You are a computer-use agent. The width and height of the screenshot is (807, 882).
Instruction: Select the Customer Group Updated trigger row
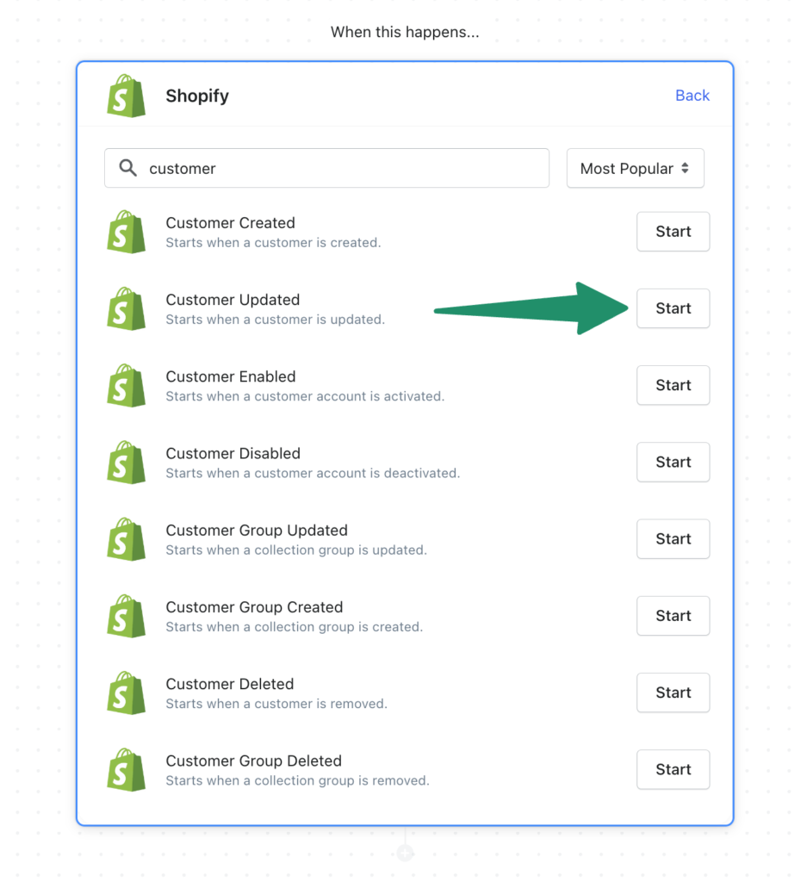[256, 539]
